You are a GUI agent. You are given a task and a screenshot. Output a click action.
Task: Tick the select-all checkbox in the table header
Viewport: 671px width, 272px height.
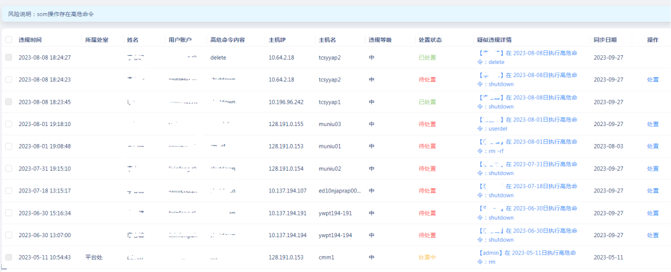point(9,40)
